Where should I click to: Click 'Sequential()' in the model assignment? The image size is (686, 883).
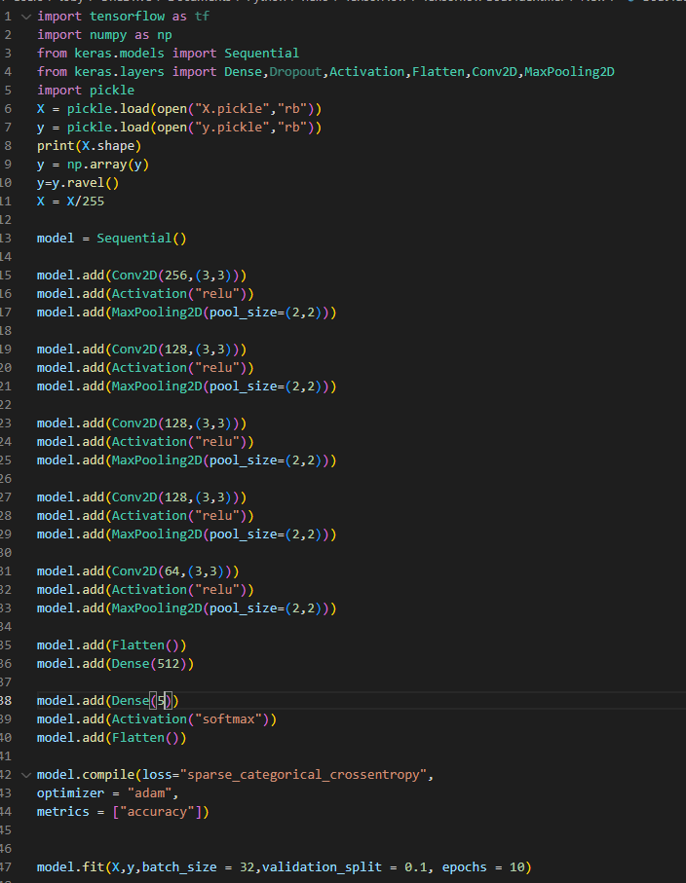pyautogui.click(x=141, y=239)
